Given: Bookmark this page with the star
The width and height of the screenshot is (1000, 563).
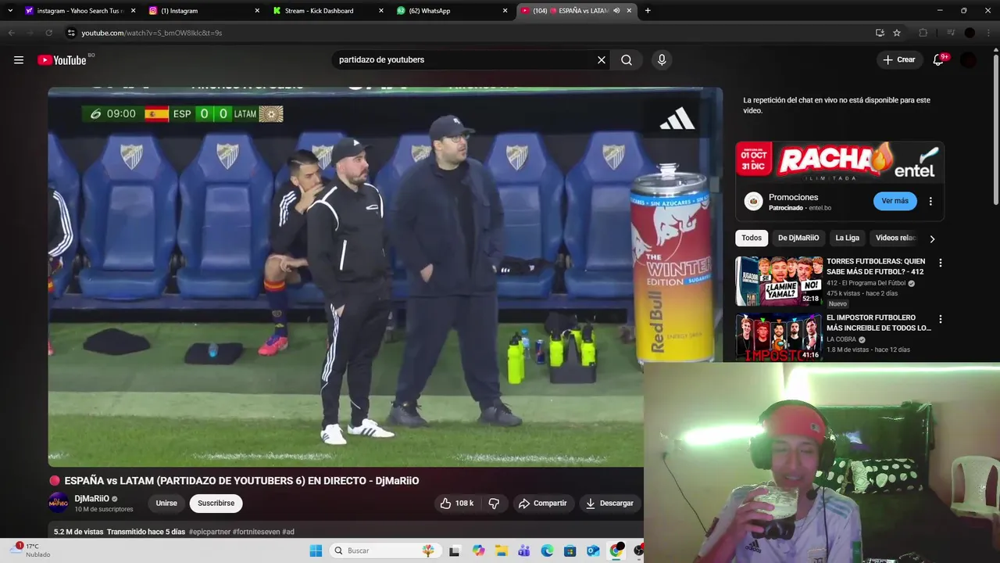Looking at the screenshot, I should [x=897, y=33].
